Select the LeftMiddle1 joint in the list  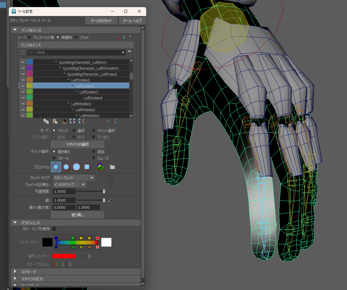[80, 104]
